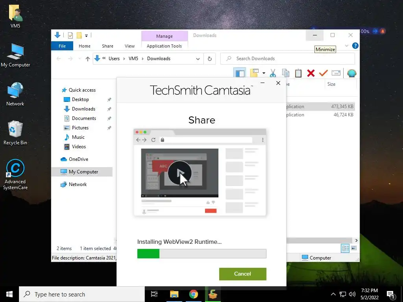This screenshot has height=302, width=403.
Task: Open the File menu in Explorer
Action: pos(62,46)
